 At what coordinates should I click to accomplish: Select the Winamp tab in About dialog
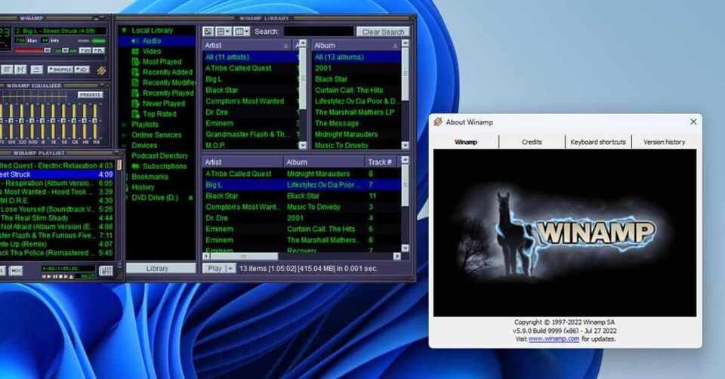coord(466,142)
